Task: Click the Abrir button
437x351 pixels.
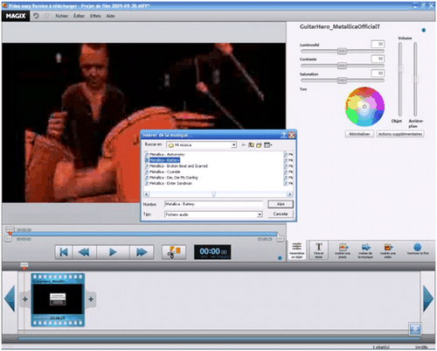Action: 281,204
